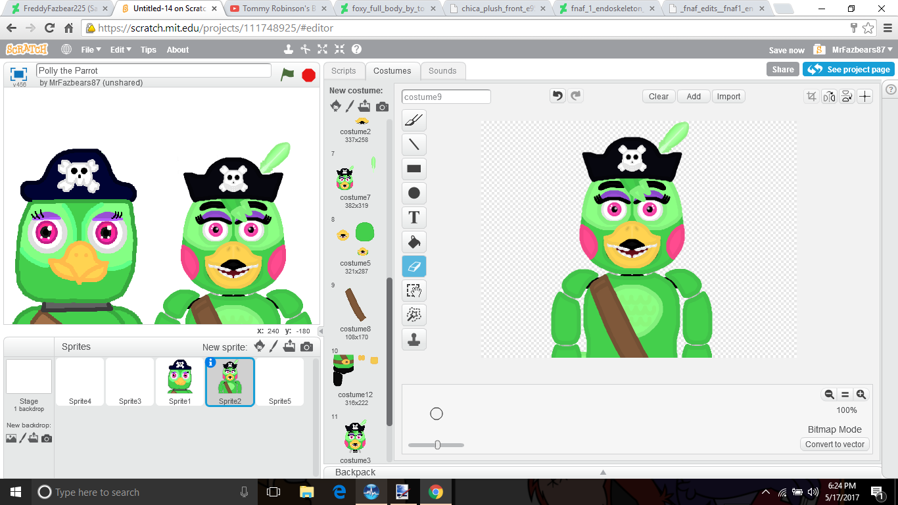Click the Add button

pyautogui.click(x=694, y=96)
